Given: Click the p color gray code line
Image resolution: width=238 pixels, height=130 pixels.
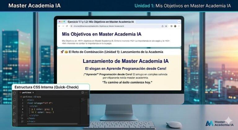Looking at the screenshot, I should (x=42, y=109).
